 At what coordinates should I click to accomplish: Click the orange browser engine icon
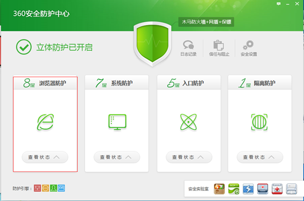click(46, 188)
